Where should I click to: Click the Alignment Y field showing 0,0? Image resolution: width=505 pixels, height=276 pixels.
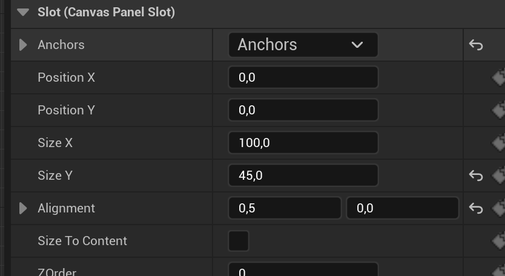point(402,208)
